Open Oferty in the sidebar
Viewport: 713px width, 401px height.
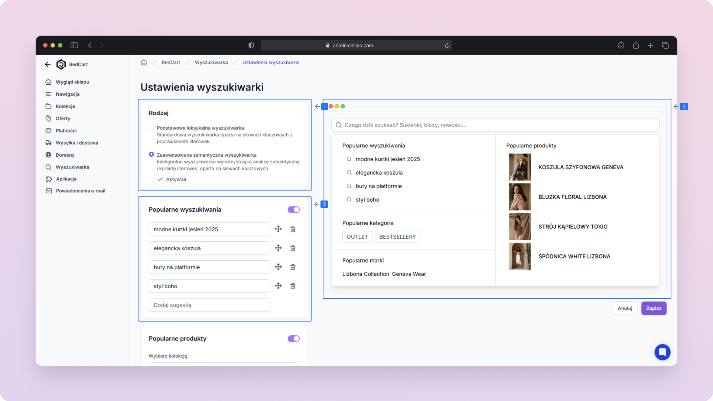63,118
